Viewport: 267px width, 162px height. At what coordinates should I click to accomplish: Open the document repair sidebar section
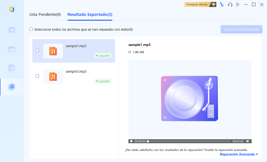point(12,68)
